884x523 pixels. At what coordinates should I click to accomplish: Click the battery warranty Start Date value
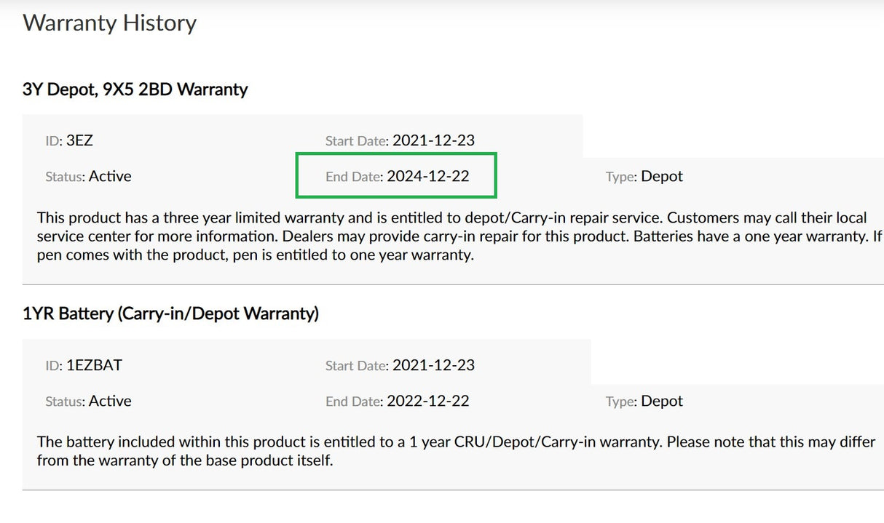[x=434, y=365]
